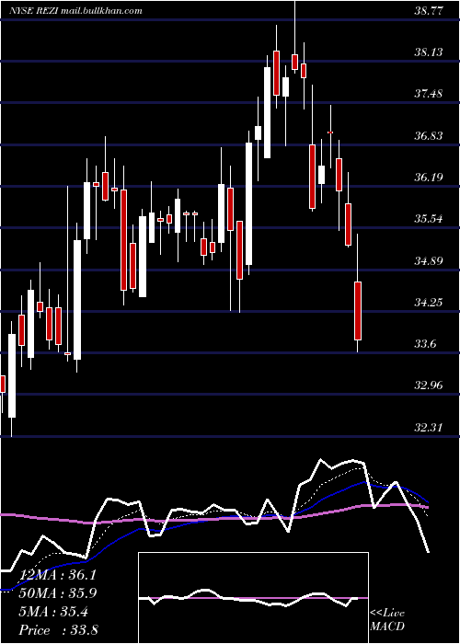460x644 pixels.
Task: Click the 12MA : 36.1 indicator text
Action: pos(57,575)
